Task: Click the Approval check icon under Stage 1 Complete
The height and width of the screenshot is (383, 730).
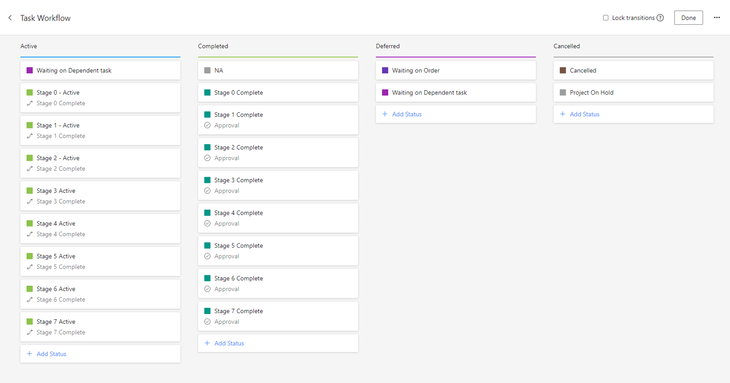Action: (x=207, y=125)
